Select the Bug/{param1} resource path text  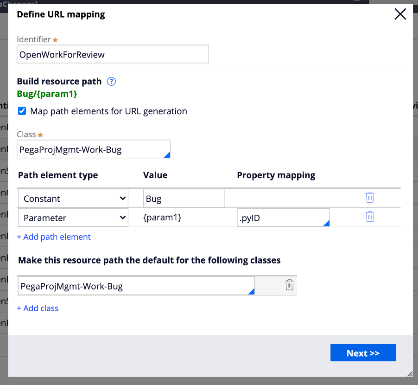47,94
